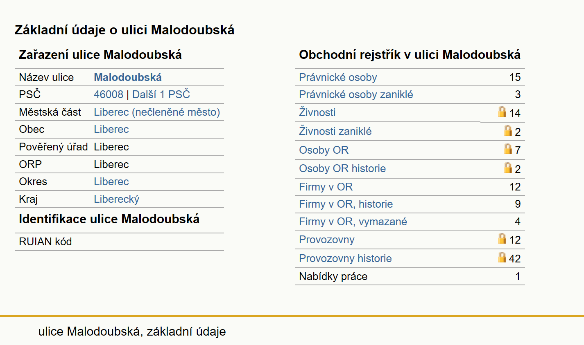Open the Malodoubská street name link

(128, 77)
